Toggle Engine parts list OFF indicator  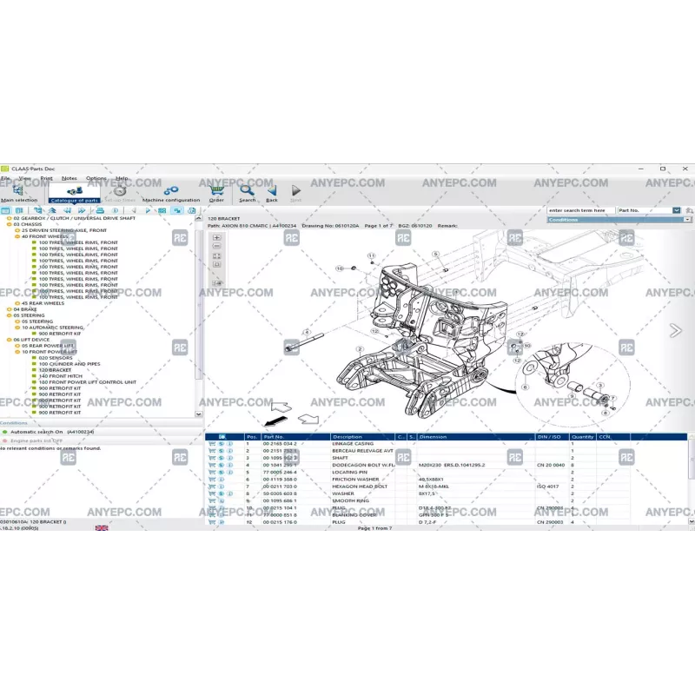coord(4,440)
